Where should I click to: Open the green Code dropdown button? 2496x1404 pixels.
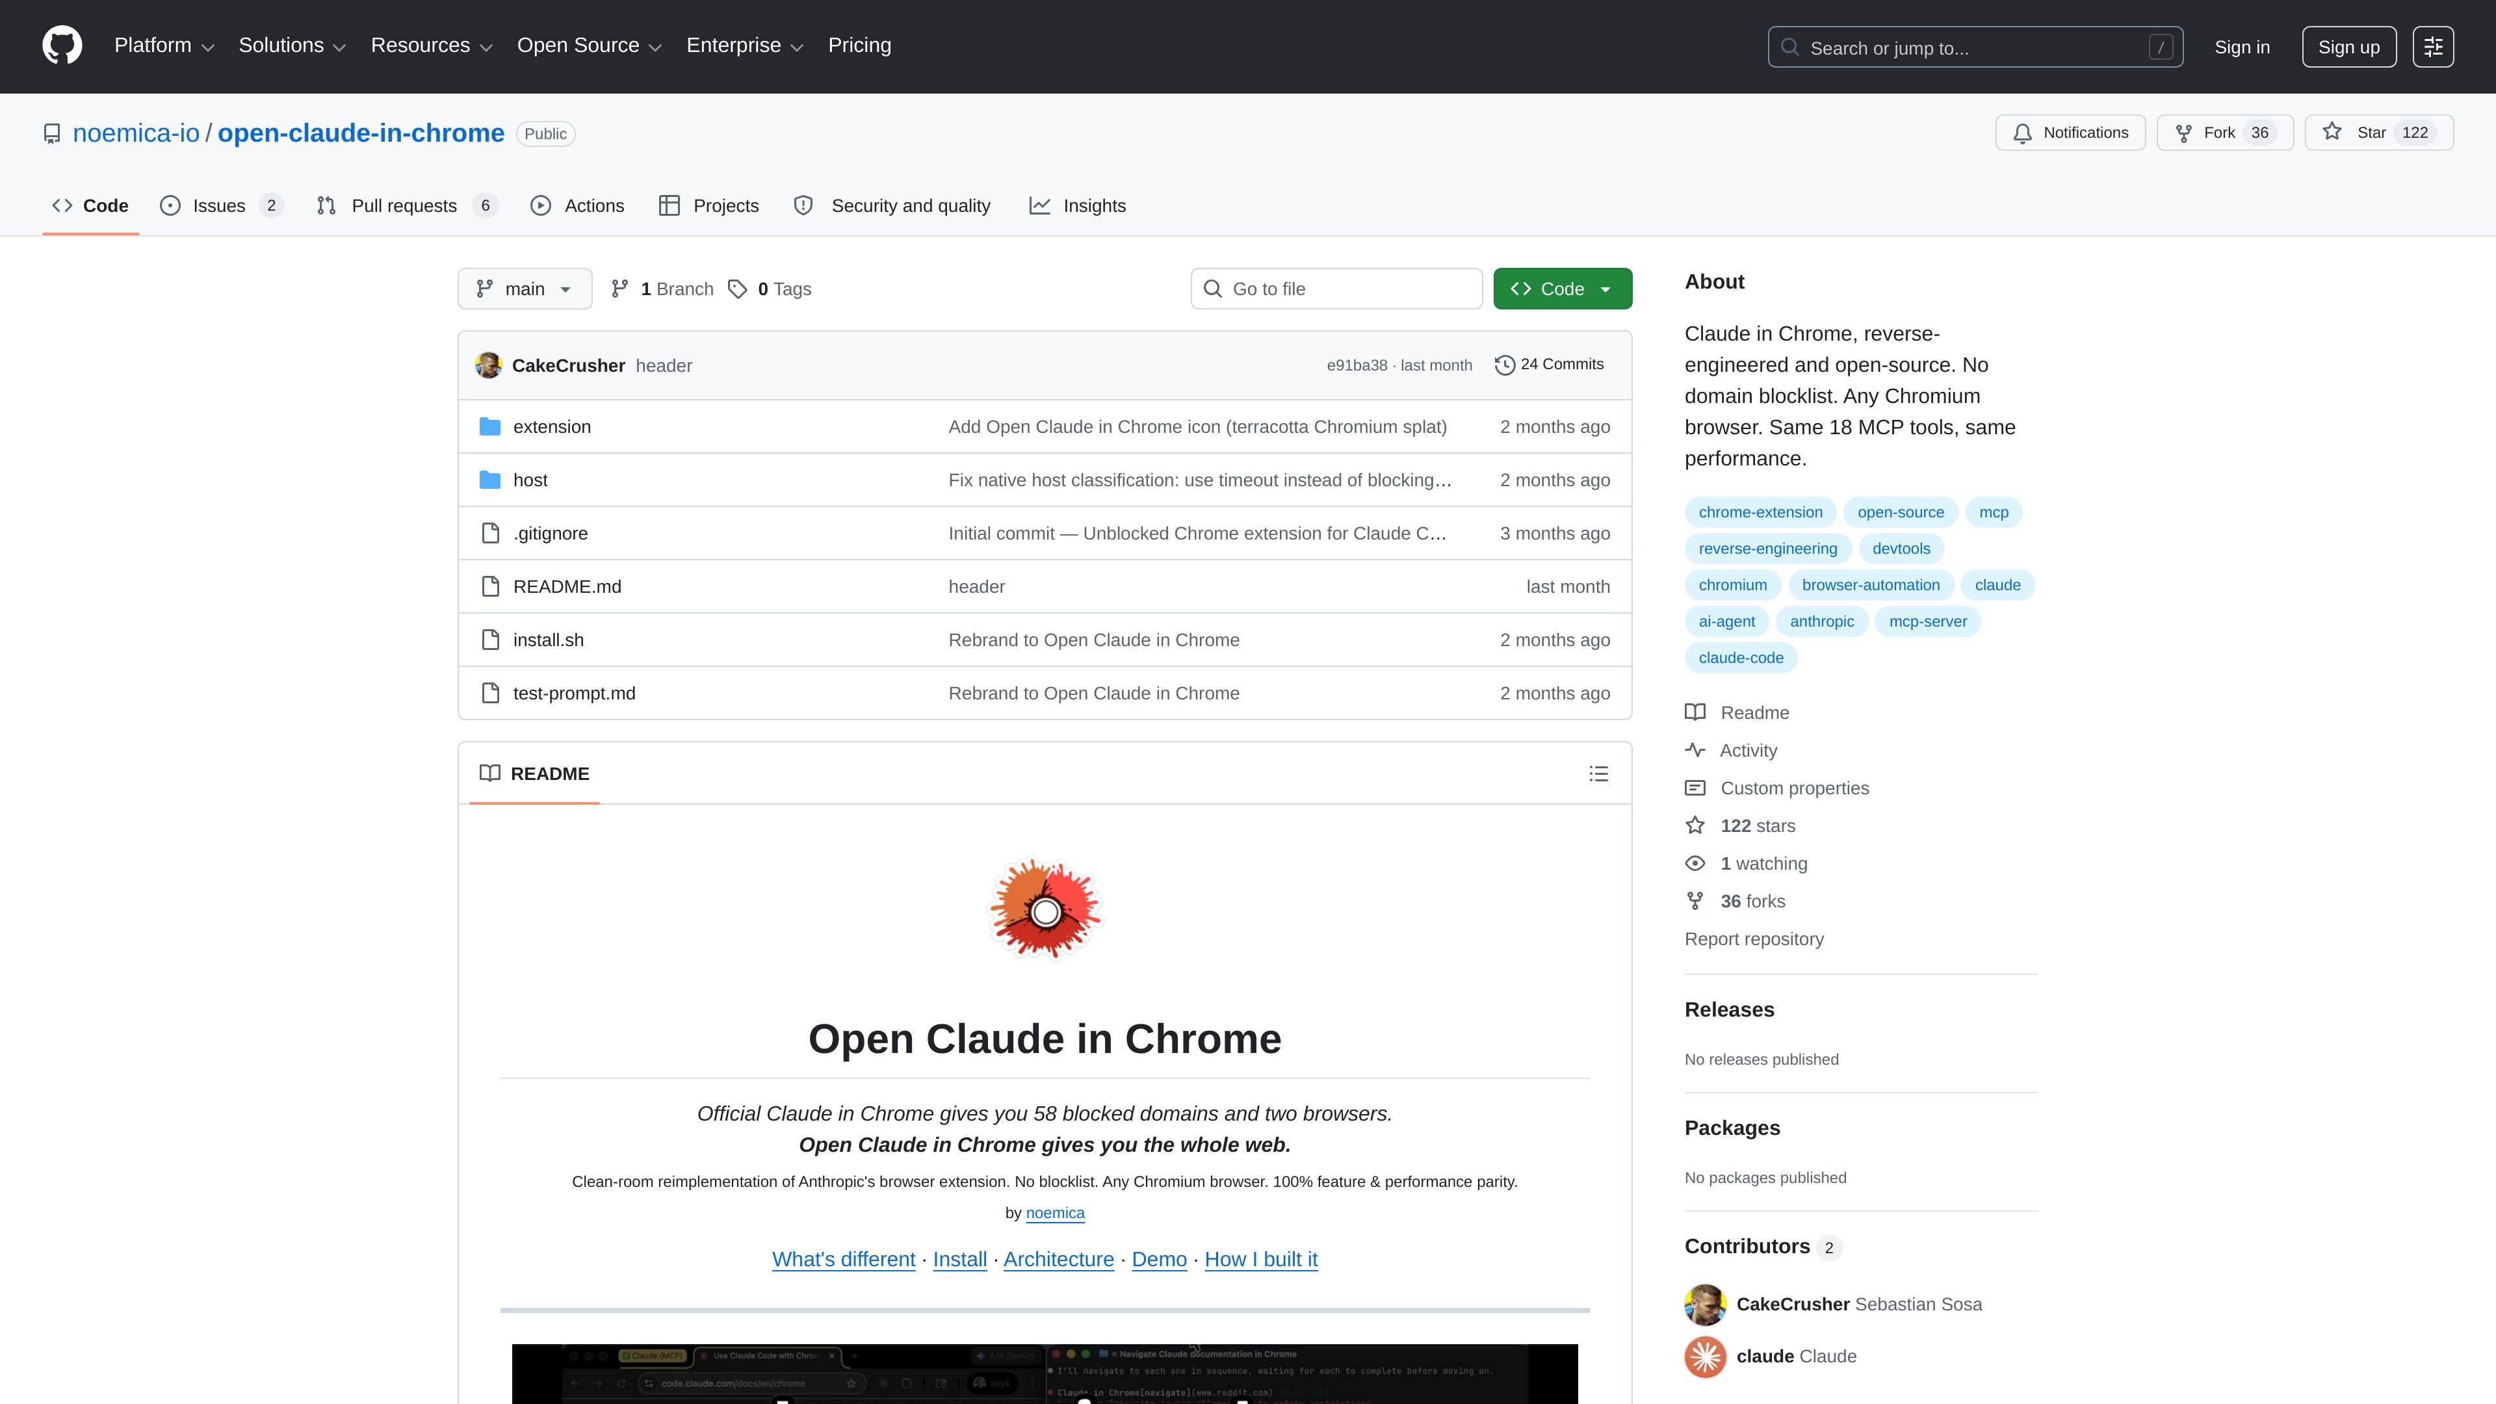tap(1562, 289)
